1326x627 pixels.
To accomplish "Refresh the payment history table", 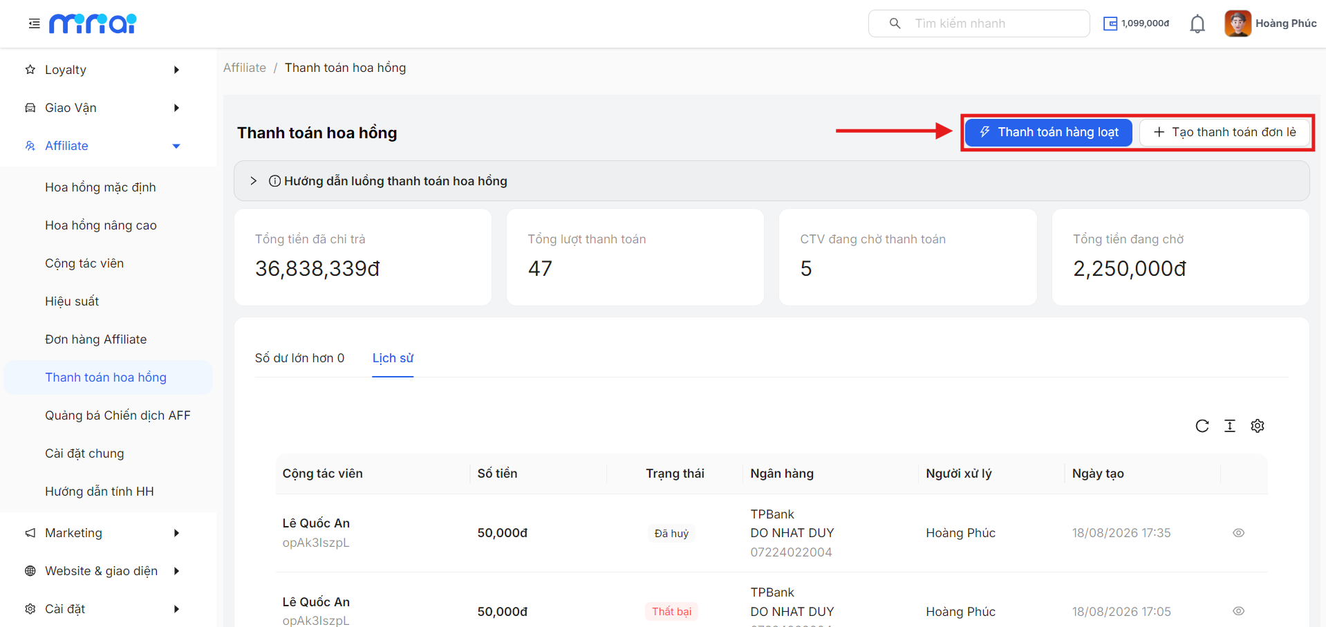I will (x=1202, y=426).
